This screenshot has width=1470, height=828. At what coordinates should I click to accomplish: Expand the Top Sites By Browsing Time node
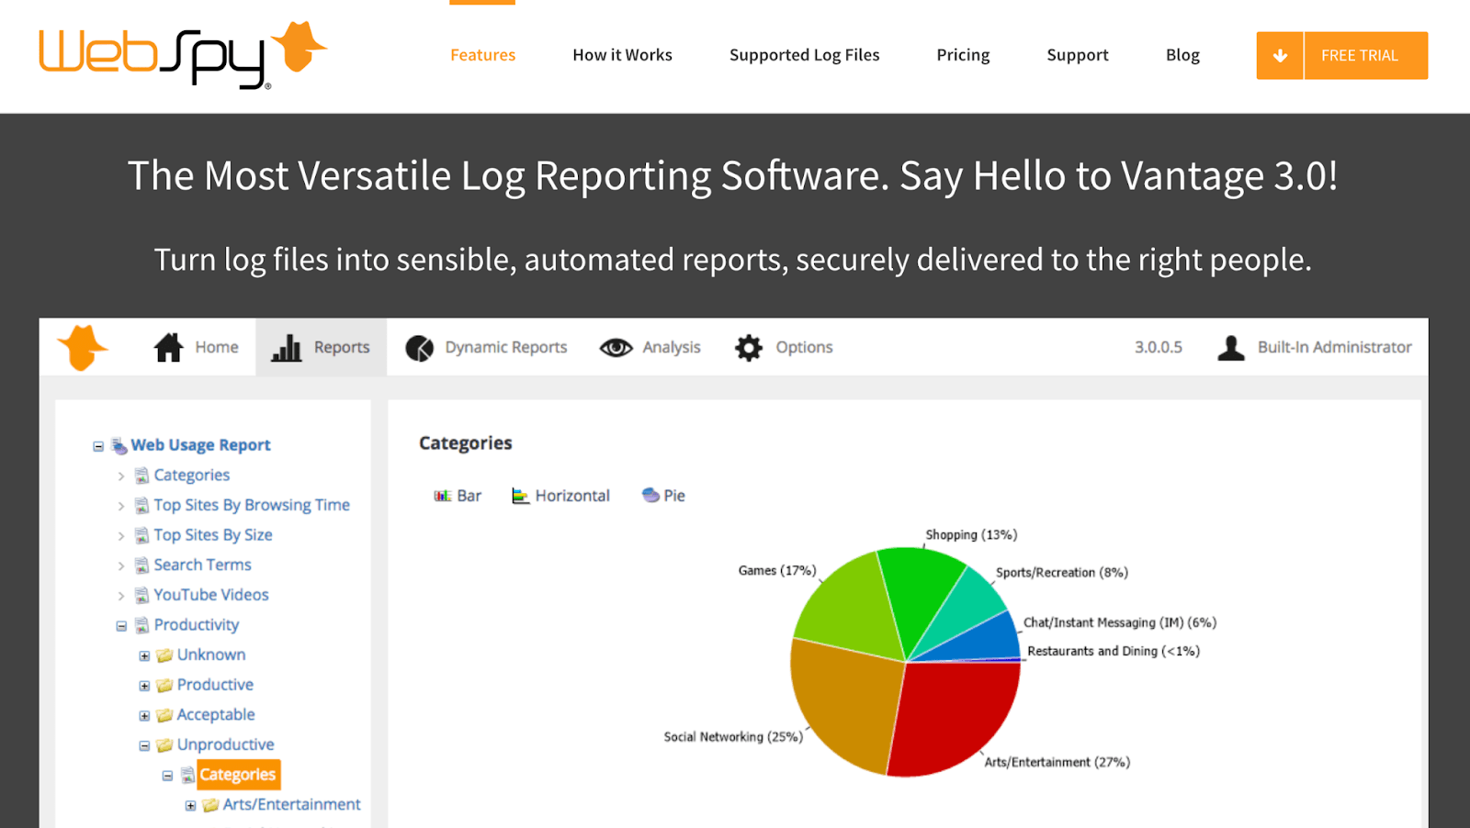click(121, 506)
